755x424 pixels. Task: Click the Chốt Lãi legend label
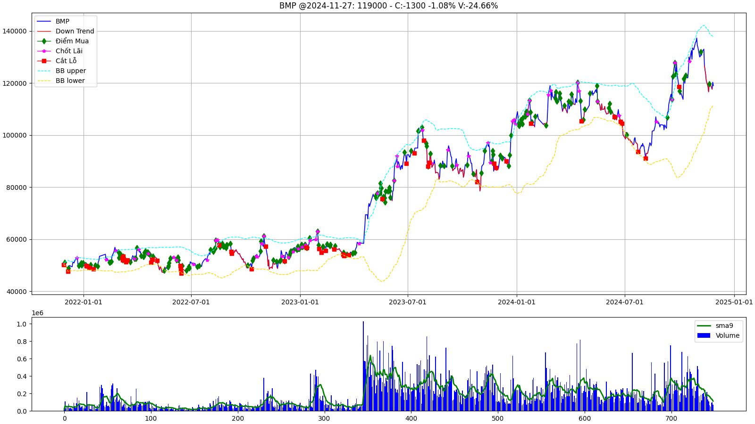(69, 51)
